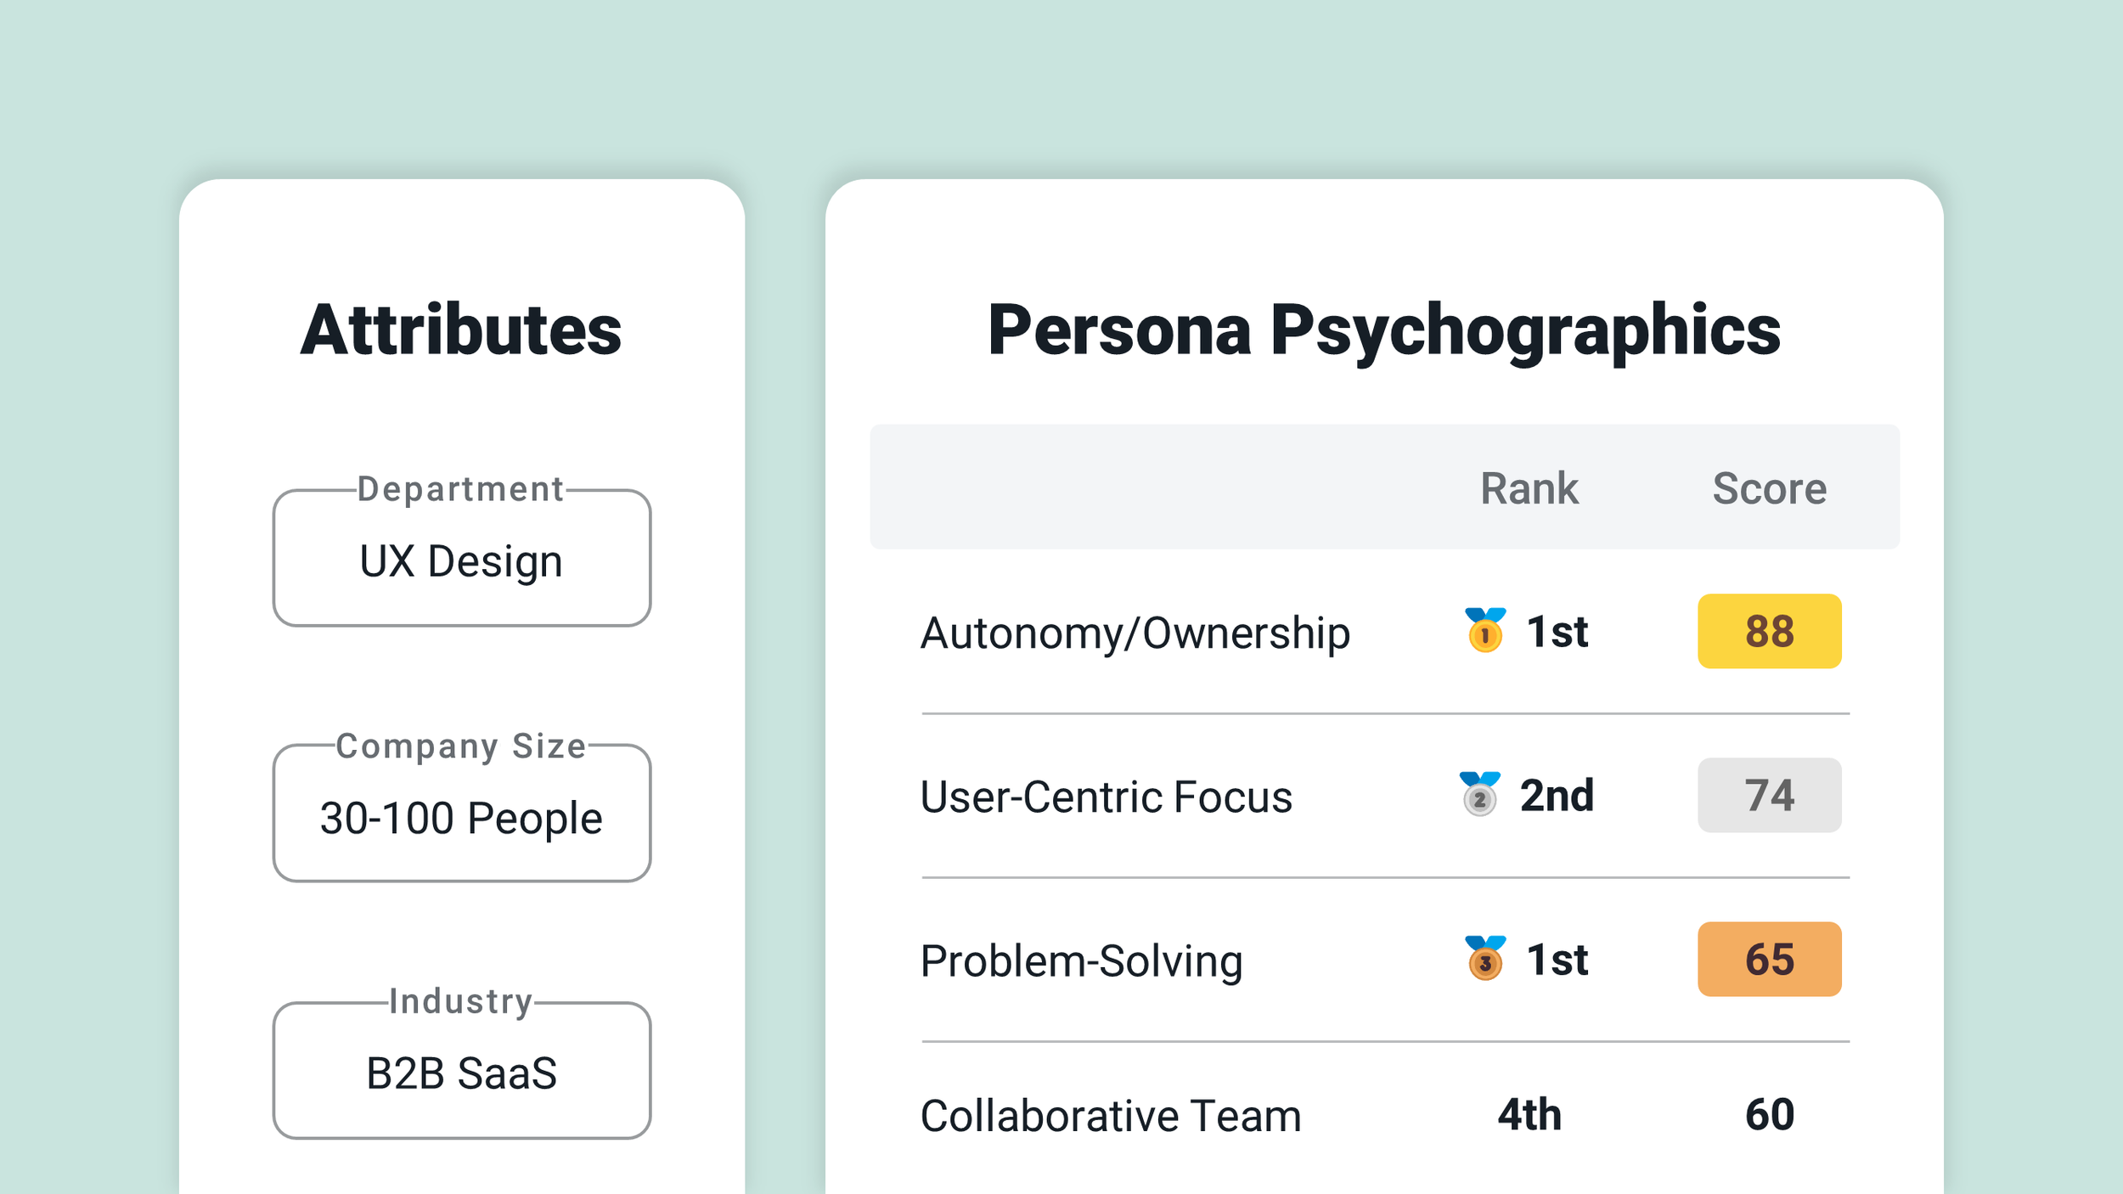Select the Collaborative Team row label
Viewport: 2123px width, 1194px height.
pos(1111,1115)
